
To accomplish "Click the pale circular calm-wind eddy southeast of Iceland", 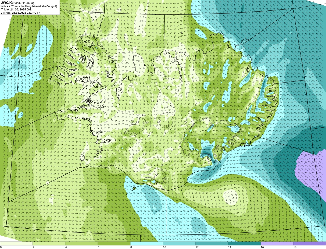I will 231,197.
